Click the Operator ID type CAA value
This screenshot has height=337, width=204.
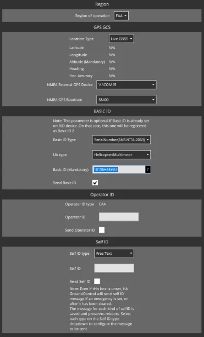point(102,204)
